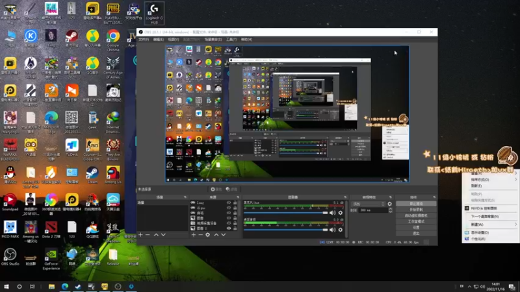Open the Mic/Aux mixer gear settings
This screenshot has height=292, width=520.
pos(340,213)
